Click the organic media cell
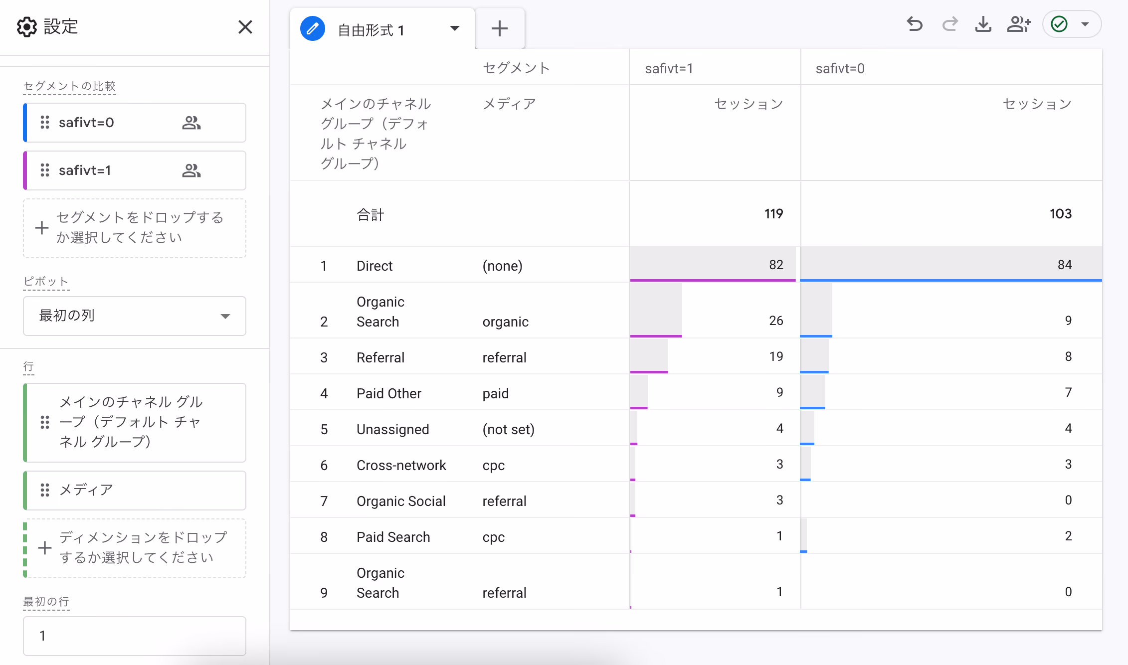 [505, 322]
